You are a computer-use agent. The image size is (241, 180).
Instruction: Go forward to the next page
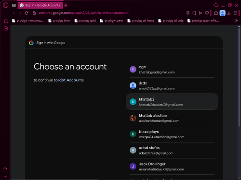(x=20, y=13)
